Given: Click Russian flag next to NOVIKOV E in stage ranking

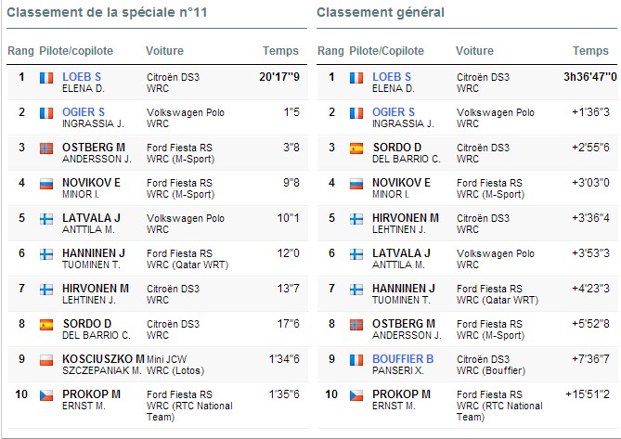Looking at the screenshot, I should 46,184.
